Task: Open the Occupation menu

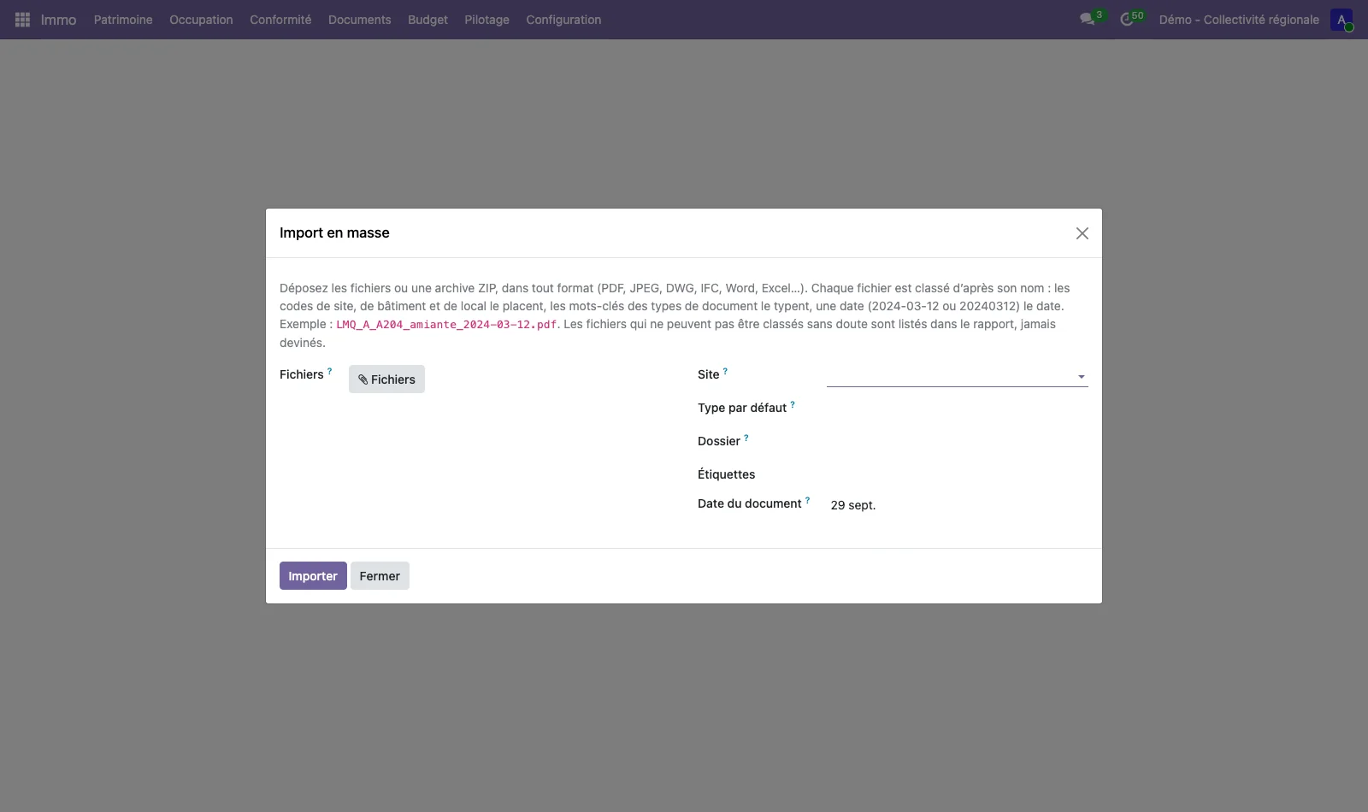Action: pos(201,20)
